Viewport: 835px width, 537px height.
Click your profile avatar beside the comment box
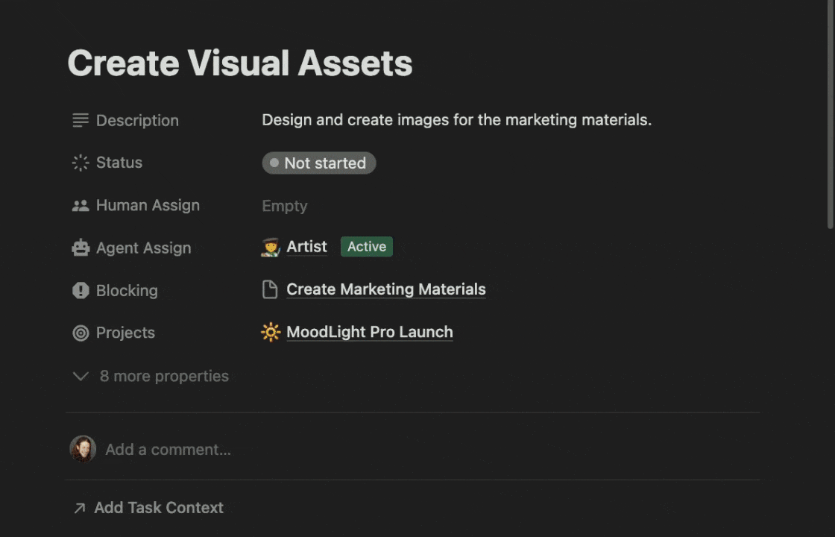tap(83, 449)
